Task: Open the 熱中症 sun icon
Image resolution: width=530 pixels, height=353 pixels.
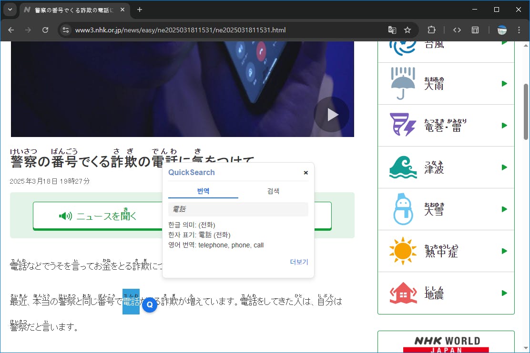Action: point(403,251)
